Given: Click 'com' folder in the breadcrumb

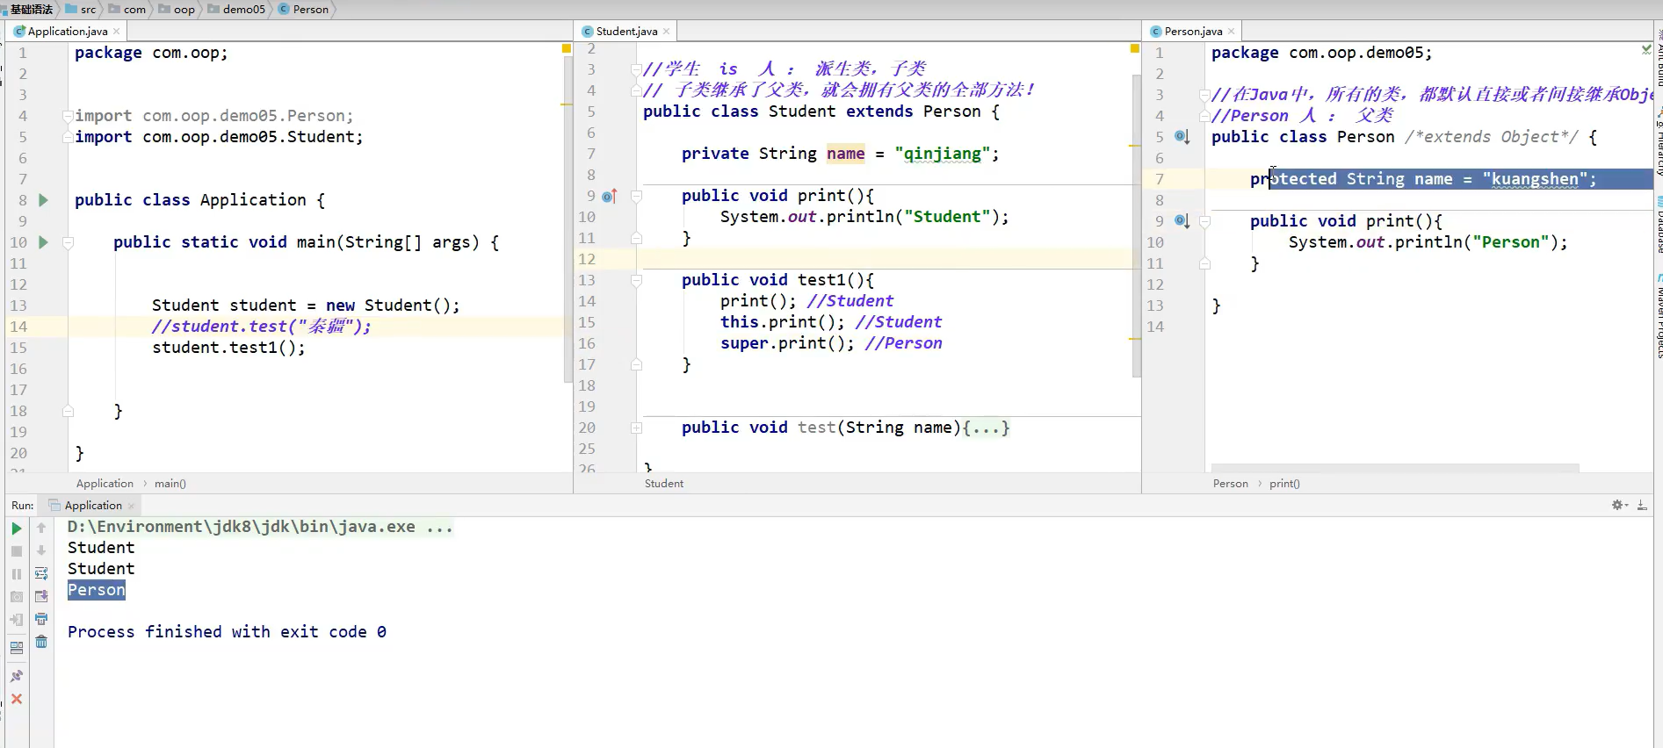Looking at the screenshot, I should pyautogui.click(x=127, y=10).
